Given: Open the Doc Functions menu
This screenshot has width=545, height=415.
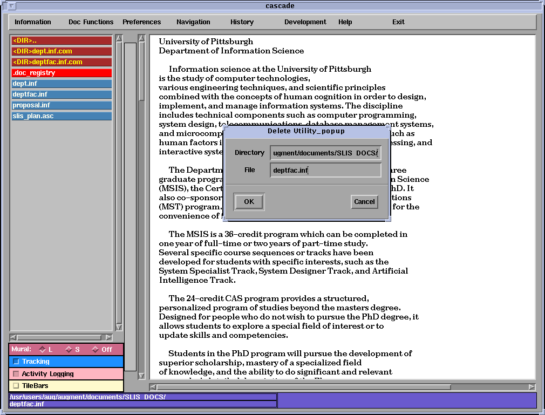Looking at the screenshot, I should pyautogui.click(x=91, y=22).
